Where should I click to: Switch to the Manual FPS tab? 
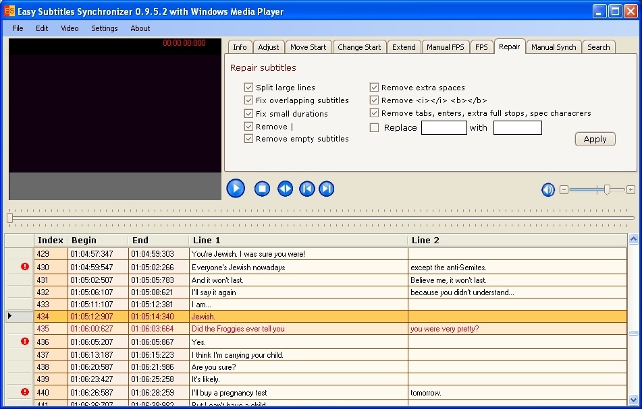pos(446,46)
